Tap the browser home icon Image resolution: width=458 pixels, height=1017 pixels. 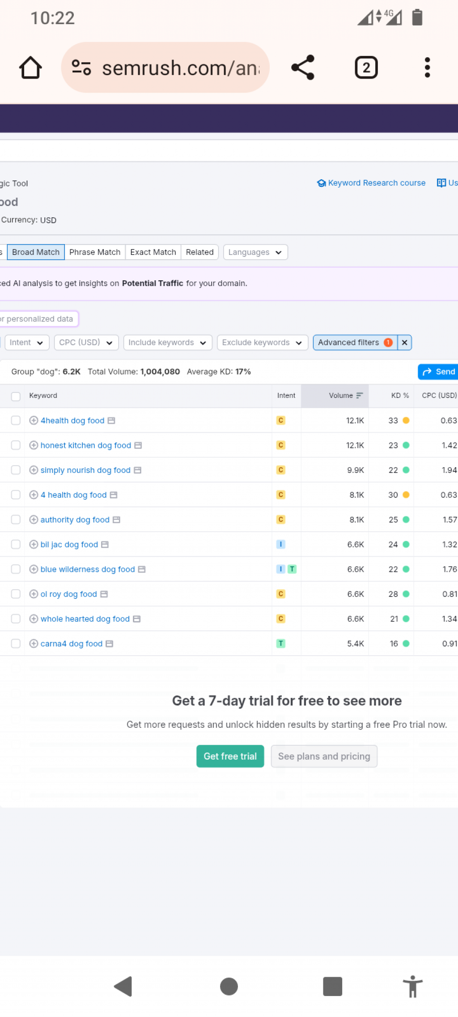[x=30, y=68]
